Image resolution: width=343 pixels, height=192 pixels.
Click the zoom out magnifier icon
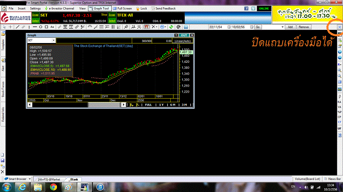coord(339,76)
